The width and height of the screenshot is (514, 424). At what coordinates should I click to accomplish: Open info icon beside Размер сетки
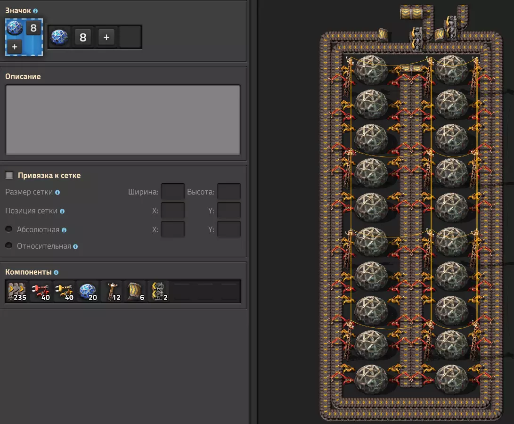(57, 192)
